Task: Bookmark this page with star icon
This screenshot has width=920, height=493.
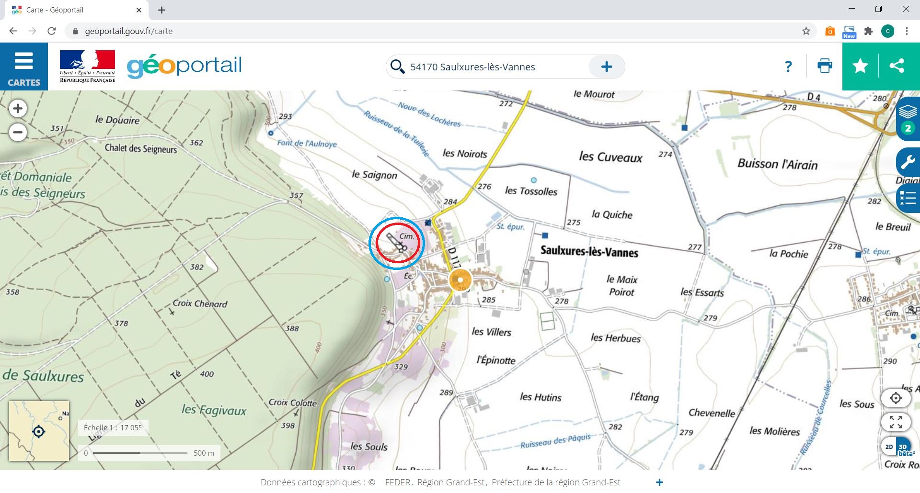Action: click(806, 31)
